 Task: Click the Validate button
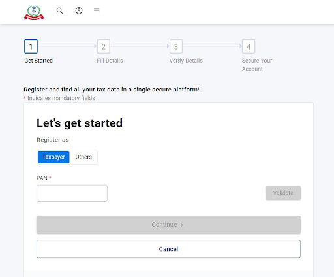(x=283, y=193)
